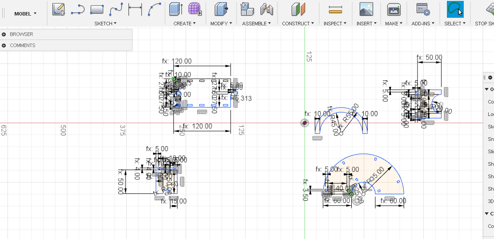
Task: Select the Arc tool with blue endpoints
Action: [x=154, y=9]
